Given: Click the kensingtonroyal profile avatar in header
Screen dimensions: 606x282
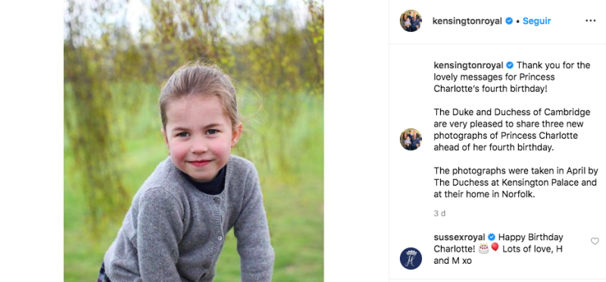Looking at the screenshot, I should point(411,21).
